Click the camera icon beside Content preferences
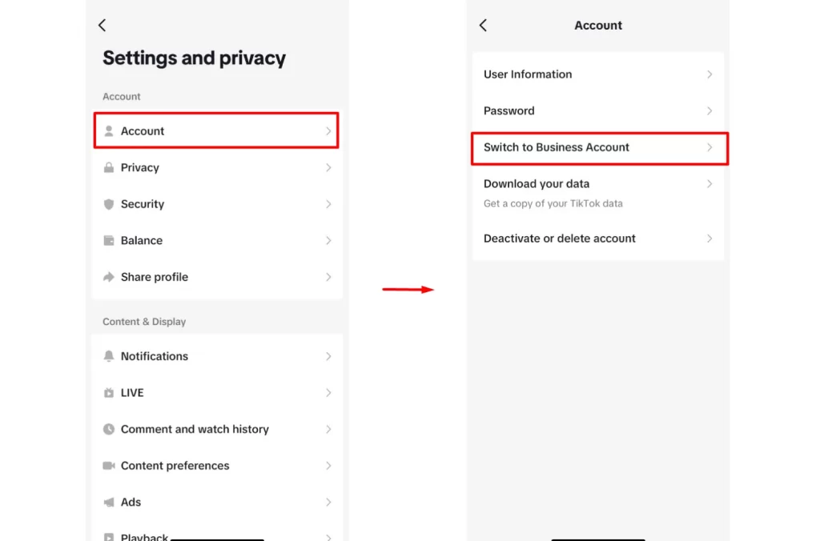Viewport: 820px width, 541px height. 109,466
